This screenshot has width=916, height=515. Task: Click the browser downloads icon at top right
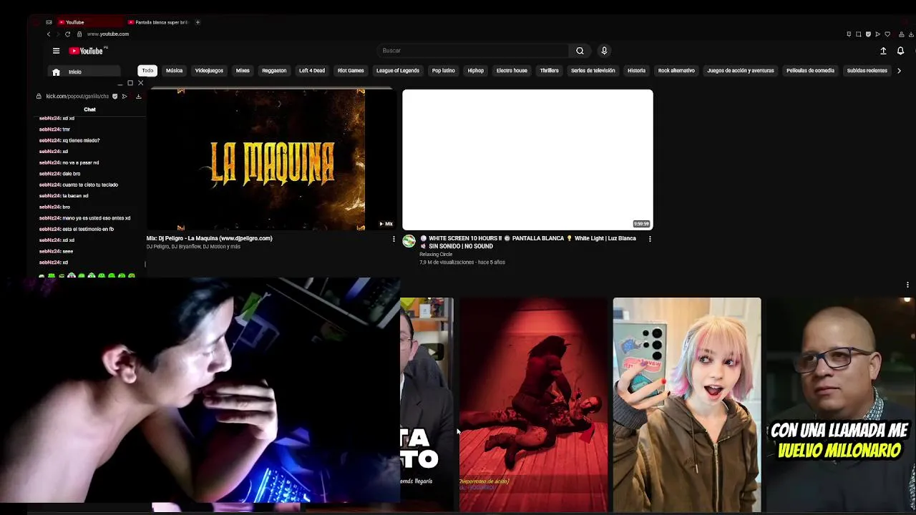click(911, 34)
